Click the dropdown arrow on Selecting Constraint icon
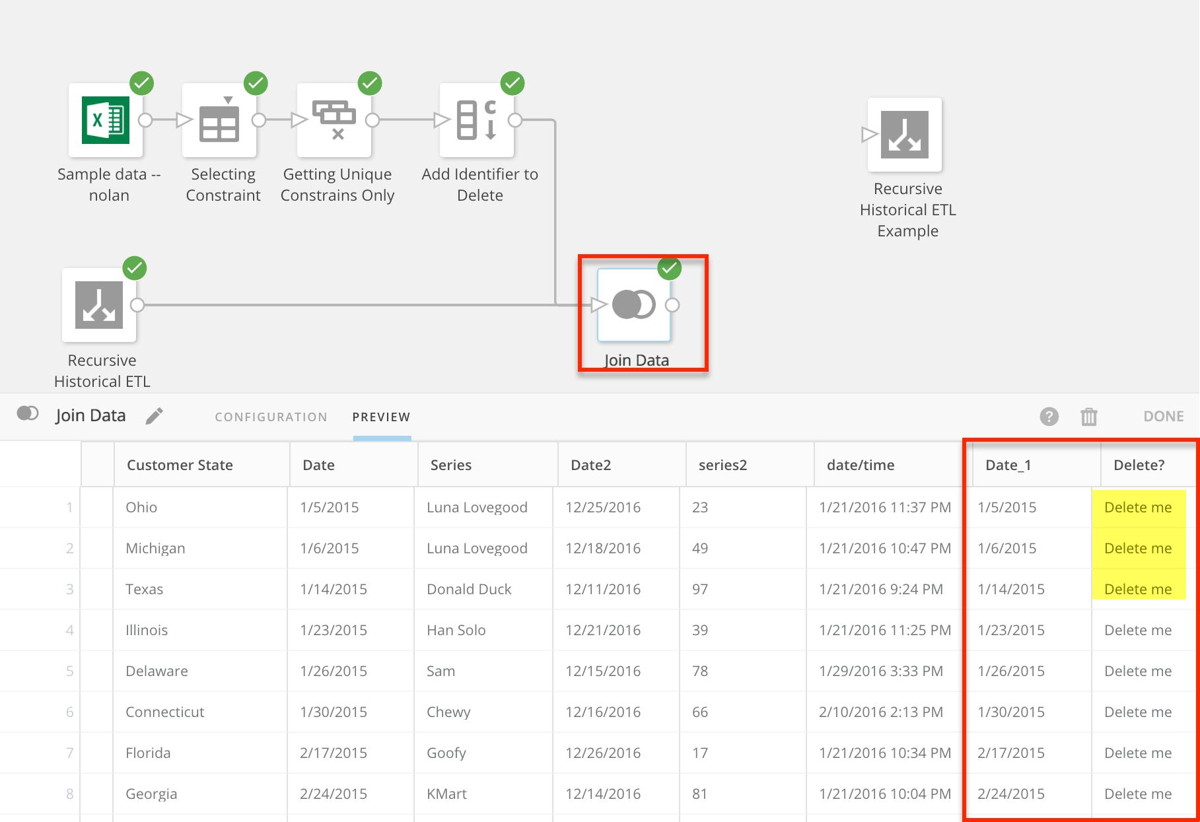 pyautogui.click(x=229, y=98)
